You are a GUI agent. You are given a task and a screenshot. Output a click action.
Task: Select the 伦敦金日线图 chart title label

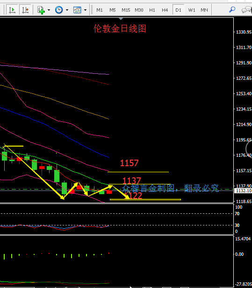(120, 28)
